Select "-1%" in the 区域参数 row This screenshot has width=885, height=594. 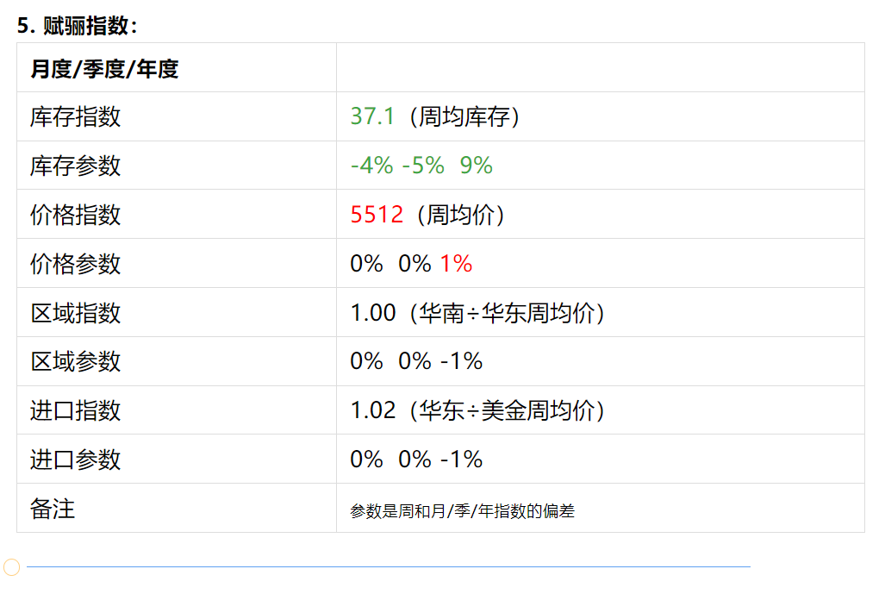click(462, 361)
